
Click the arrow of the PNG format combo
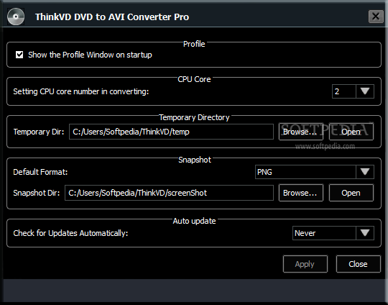(365, 172)
